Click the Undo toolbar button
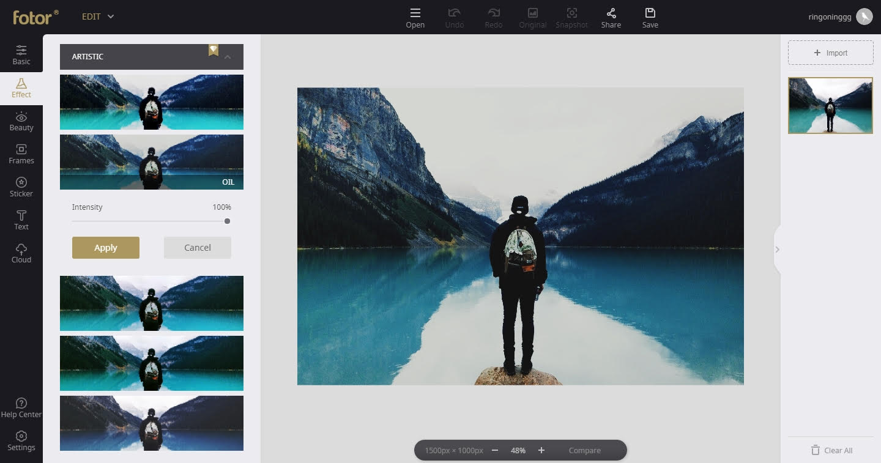The height and width of the screenshot is (463, 881). (455, 18)
